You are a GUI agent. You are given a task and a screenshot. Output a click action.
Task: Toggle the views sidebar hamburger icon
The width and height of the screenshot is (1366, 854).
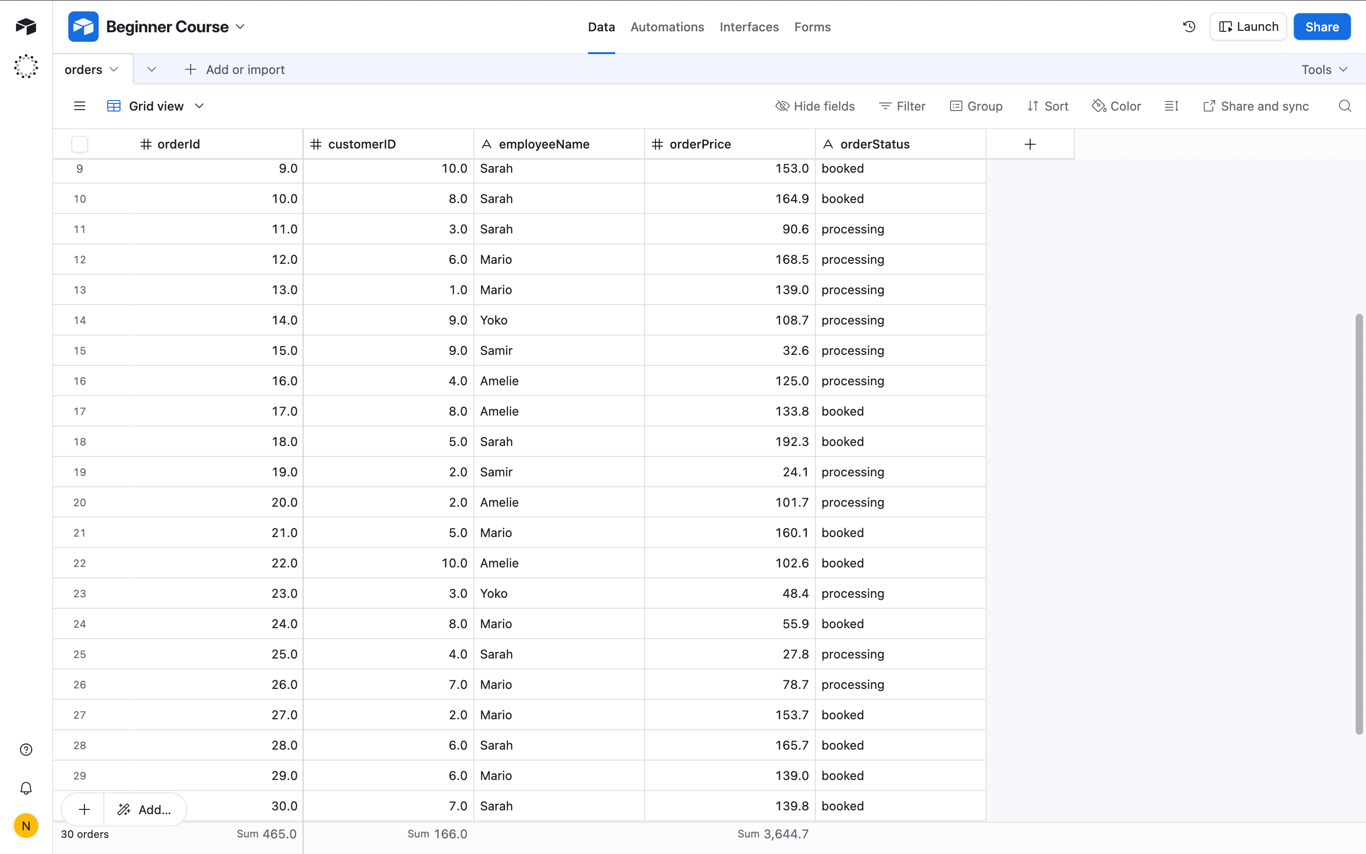click(80, 106)
